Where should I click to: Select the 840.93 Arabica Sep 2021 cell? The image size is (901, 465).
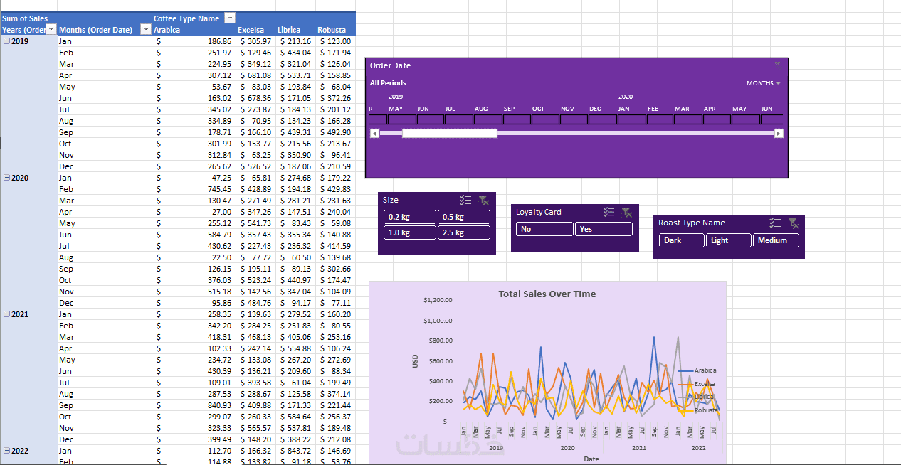(x=194, y=405)
